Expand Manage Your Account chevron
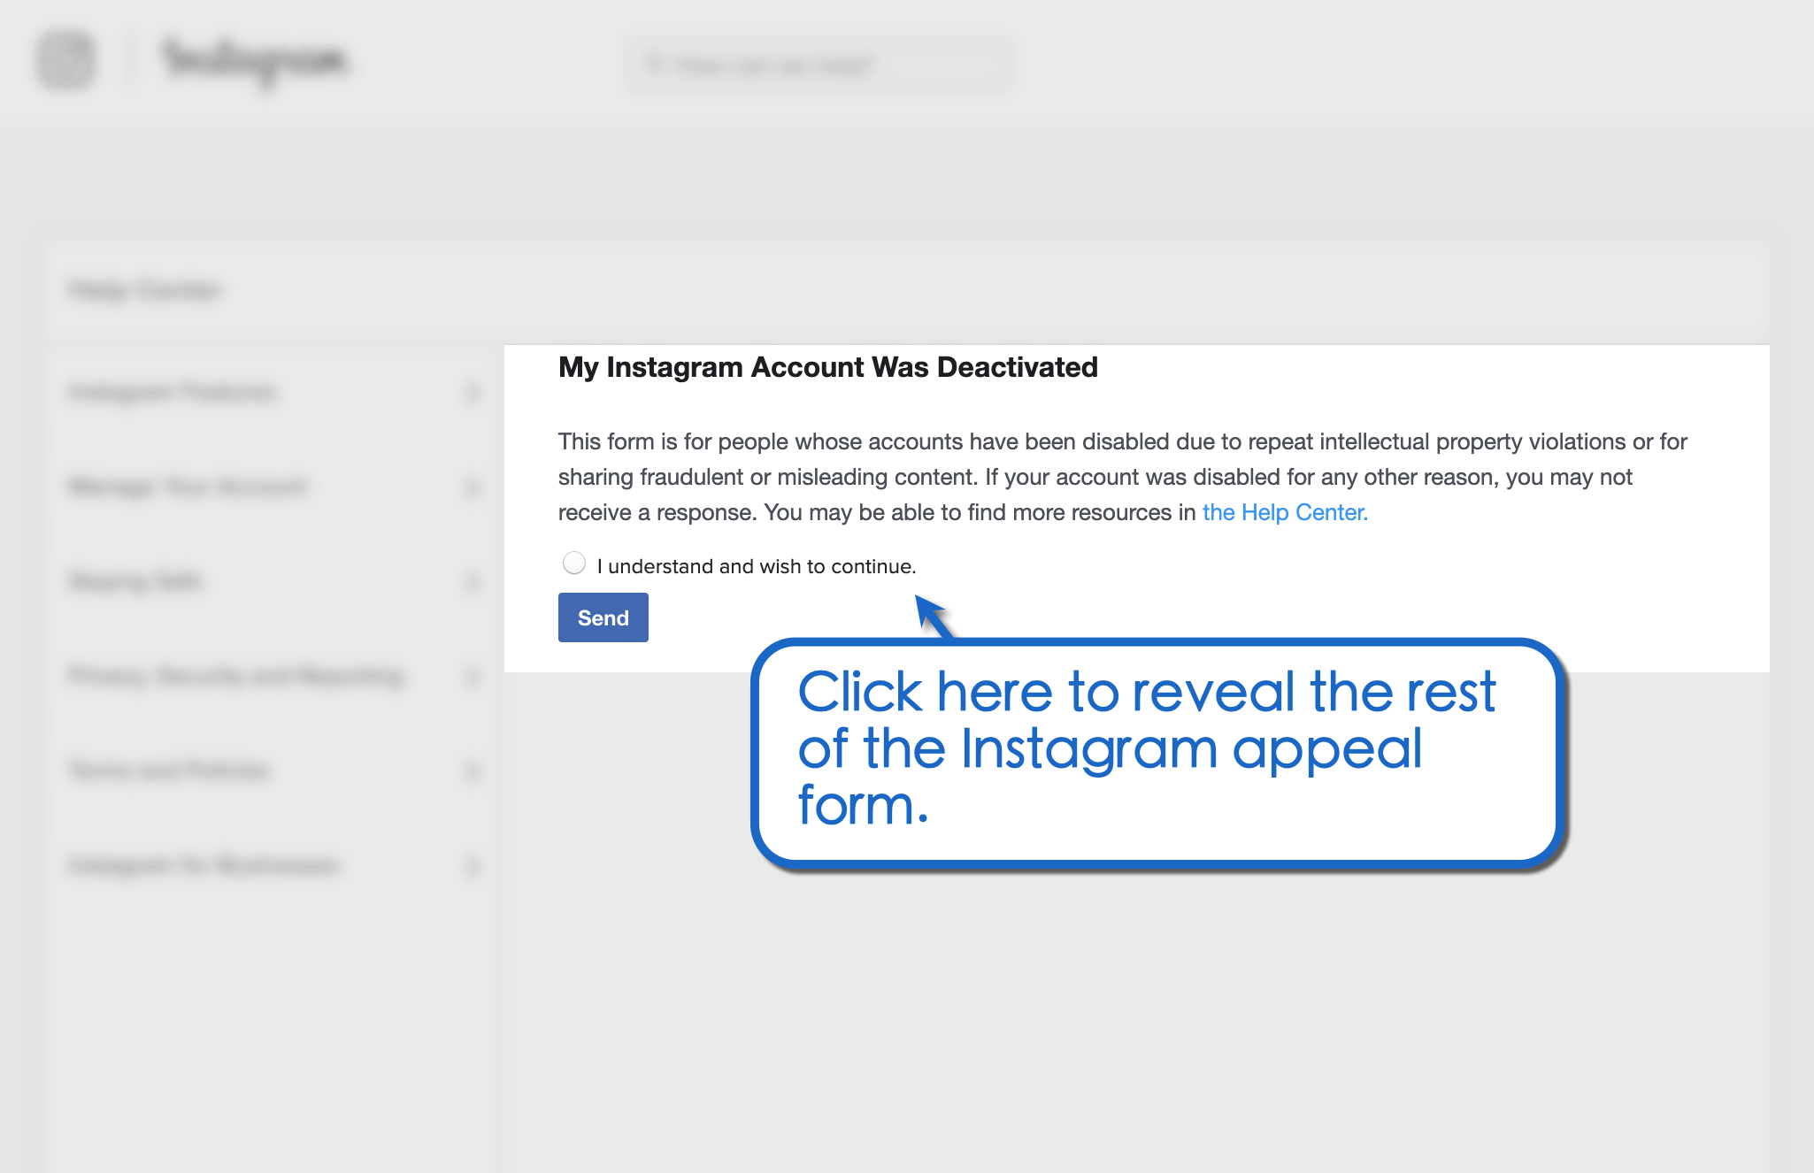 [473, 487]
